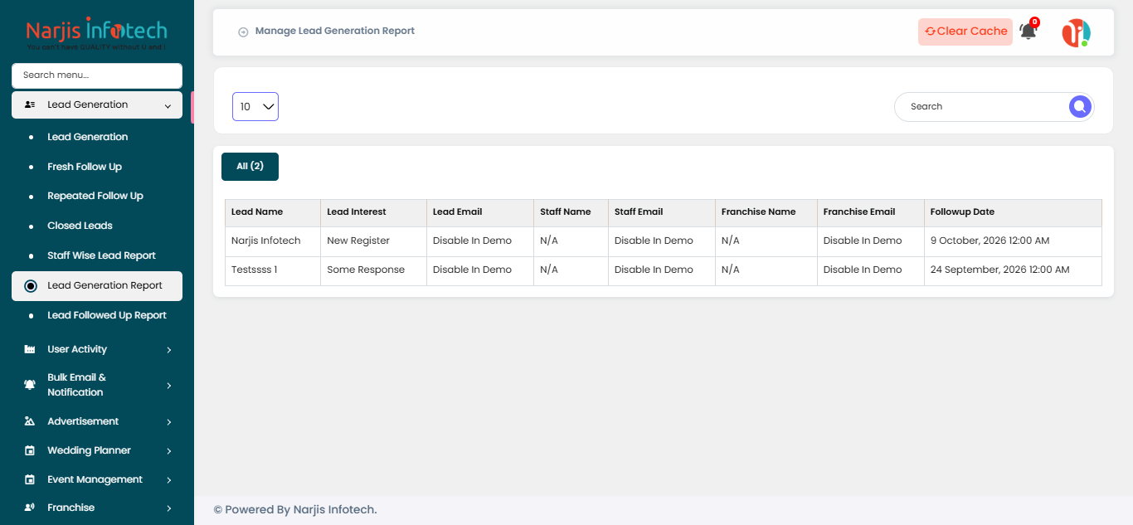Click the purple search magnifier button

[1079, 106]
